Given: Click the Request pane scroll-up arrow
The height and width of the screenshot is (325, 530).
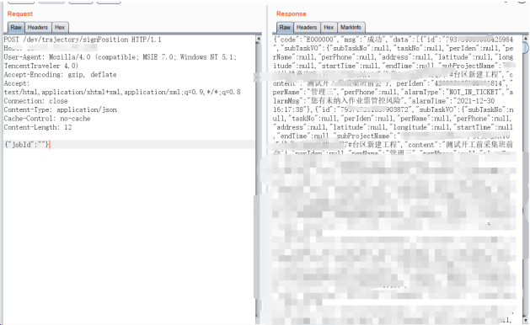Looking at the screenshot, I should click(x=259, y=39).
